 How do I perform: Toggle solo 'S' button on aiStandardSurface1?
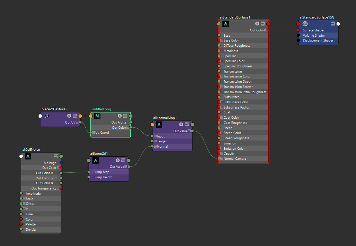click(257, 24)
